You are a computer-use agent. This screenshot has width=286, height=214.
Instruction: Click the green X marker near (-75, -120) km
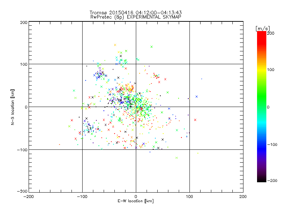click(177, 158)
